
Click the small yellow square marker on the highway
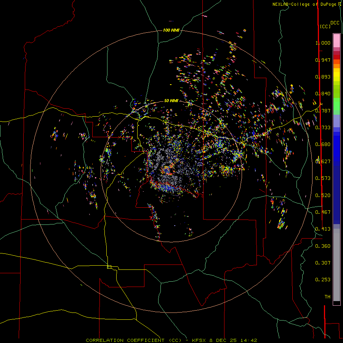pyautogui.click(x=109, y=267)
